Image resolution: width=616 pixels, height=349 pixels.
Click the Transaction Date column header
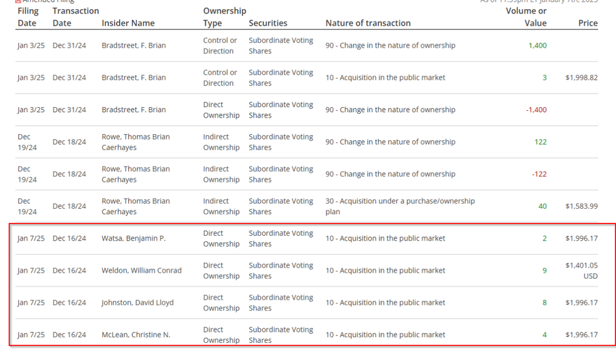coord(75,17)
